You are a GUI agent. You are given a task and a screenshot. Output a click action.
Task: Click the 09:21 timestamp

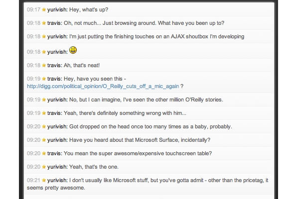pos(33,180)
